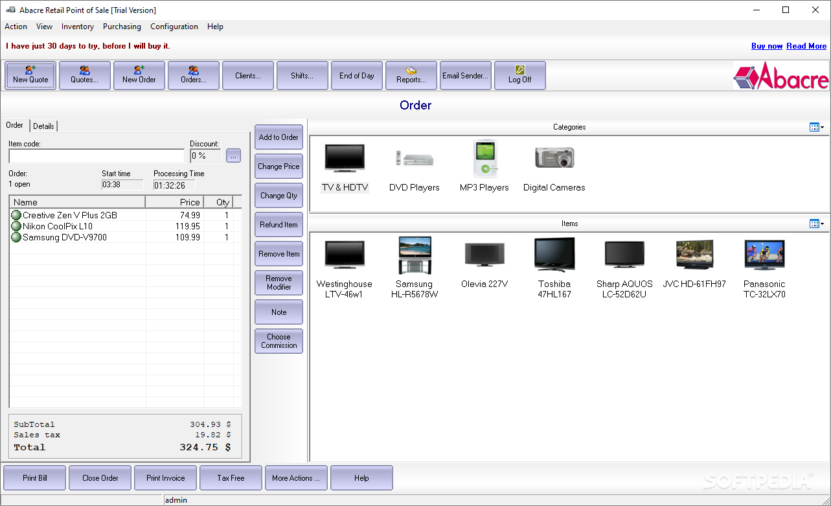Click the Tax Free button
Screen dimensions: 831x506
pyautogui.click(x=231, y=478)
